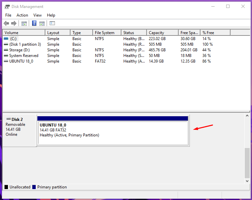Click the Disk 1 partition 3 drive icon

(x=6, y=44)
